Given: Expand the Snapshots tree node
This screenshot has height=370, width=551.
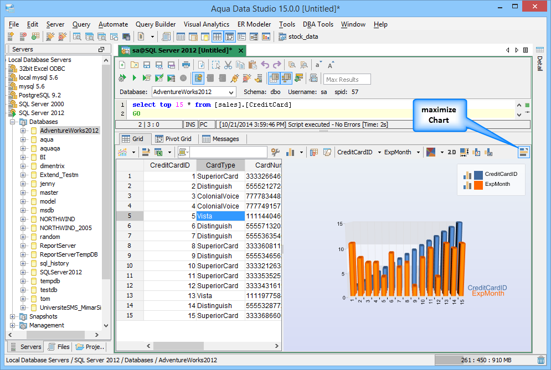Looking at the screenshot, I should pyautogui.click(x=12, y=316).
